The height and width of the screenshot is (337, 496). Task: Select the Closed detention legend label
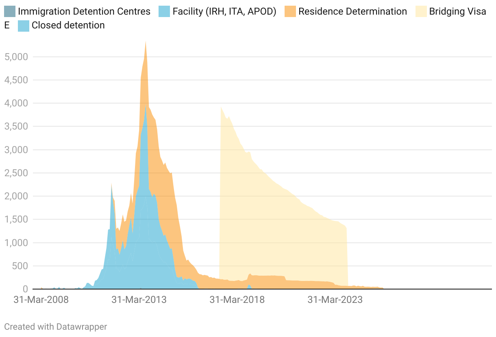(68, 26)
